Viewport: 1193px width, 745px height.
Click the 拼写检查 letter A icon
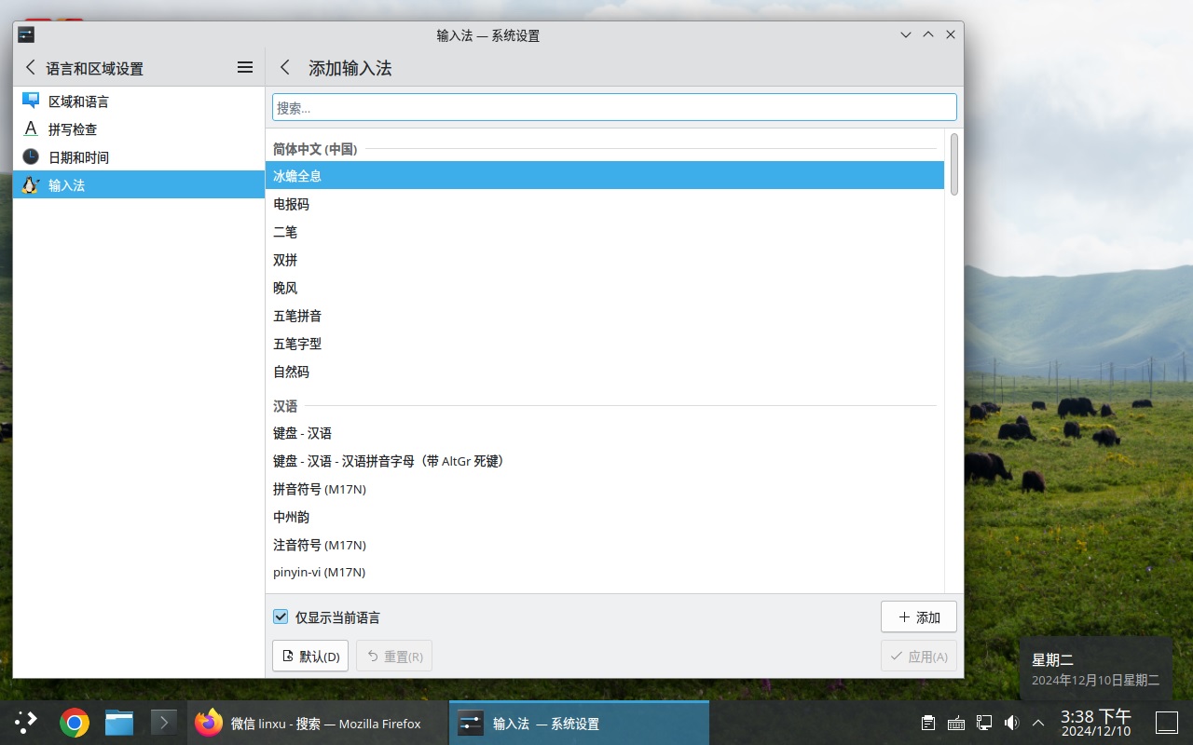point(31,129)
